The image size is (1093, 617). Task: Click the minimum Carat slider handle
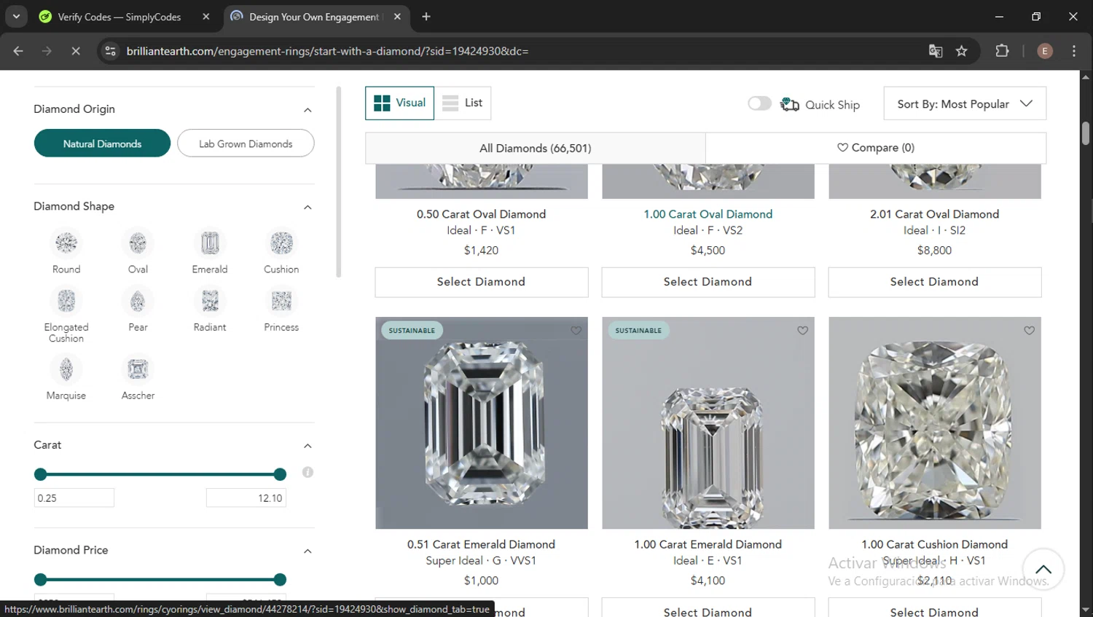[41, 474]
